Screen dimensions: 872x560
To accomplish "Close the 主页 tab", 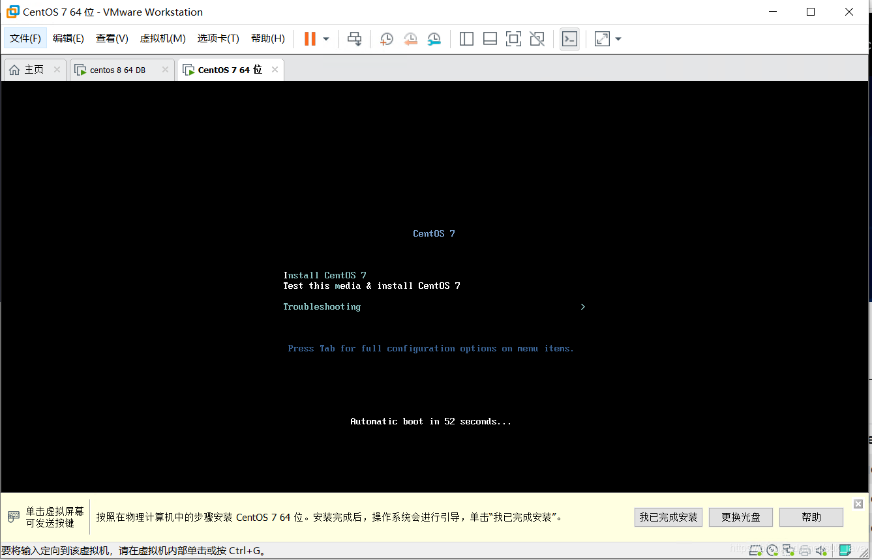I will pos(57,69).
